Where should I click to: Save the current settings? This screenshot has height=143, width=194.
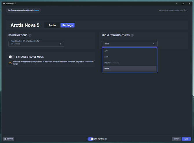[x=186, y=139]
